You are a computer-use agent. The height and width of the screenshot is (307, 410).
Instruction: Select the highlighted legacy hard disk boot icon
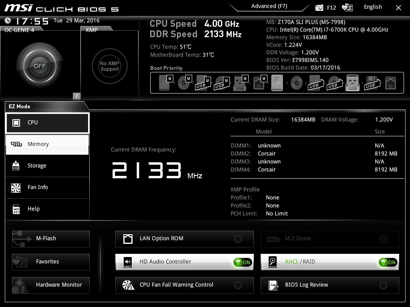pos(277,83)
